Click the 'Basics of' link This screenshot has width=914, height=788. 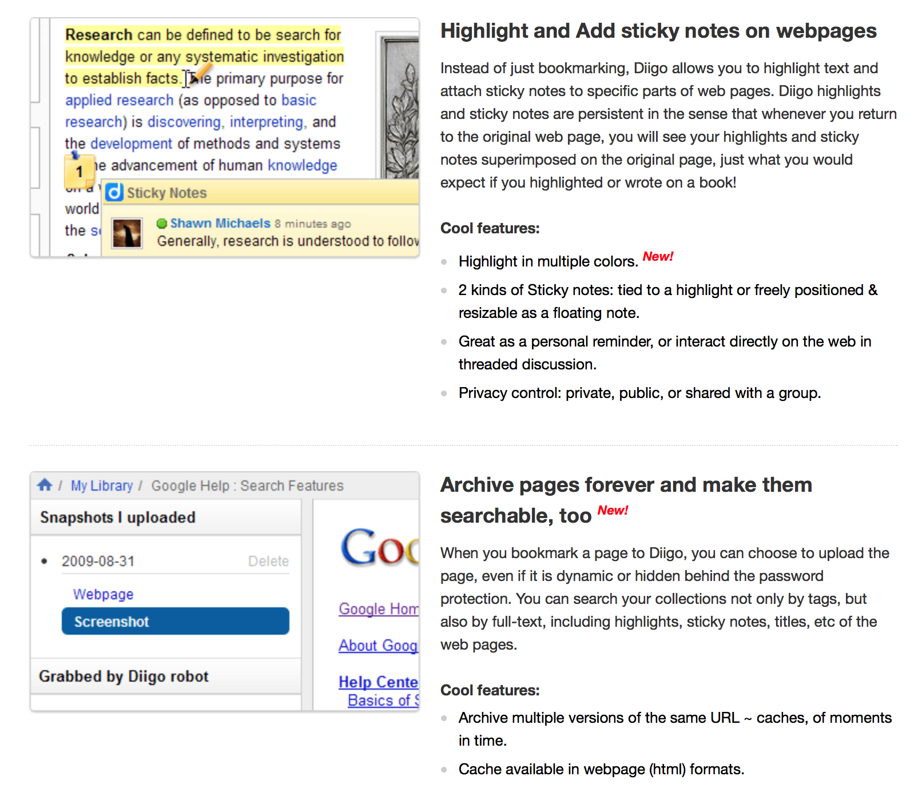[383, 700]
